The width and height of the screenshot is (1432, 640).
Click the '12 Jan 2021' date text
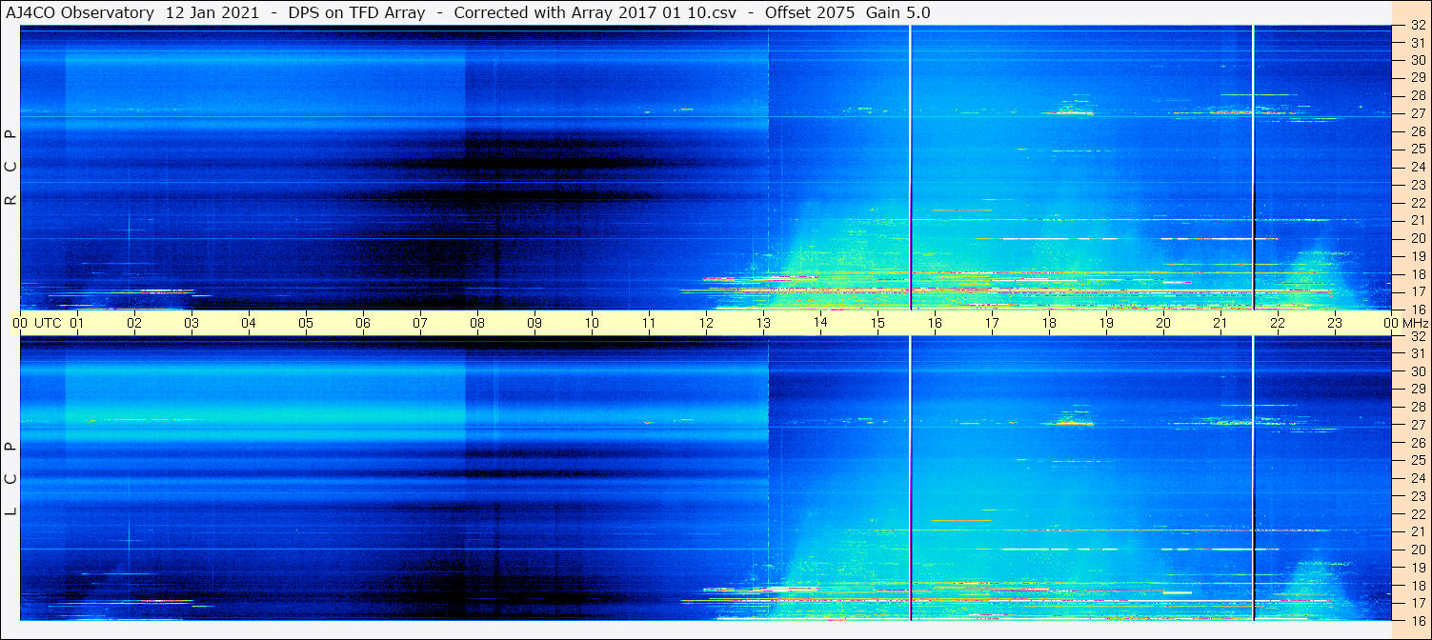212,12
